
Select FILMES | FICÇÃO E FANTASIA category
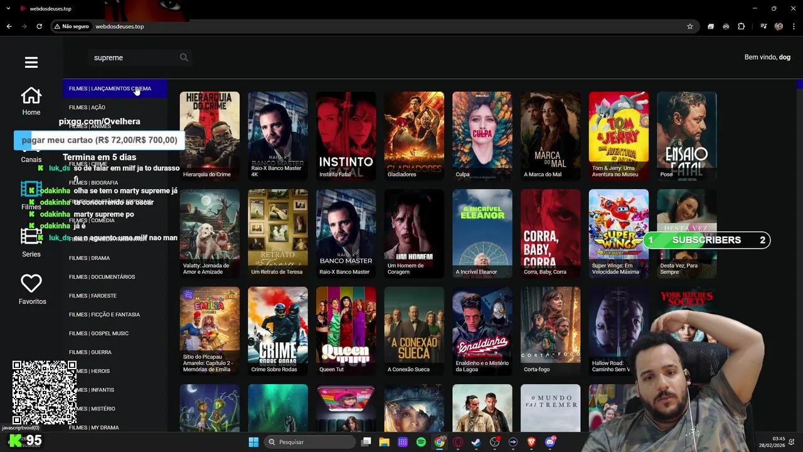(115, 315)
